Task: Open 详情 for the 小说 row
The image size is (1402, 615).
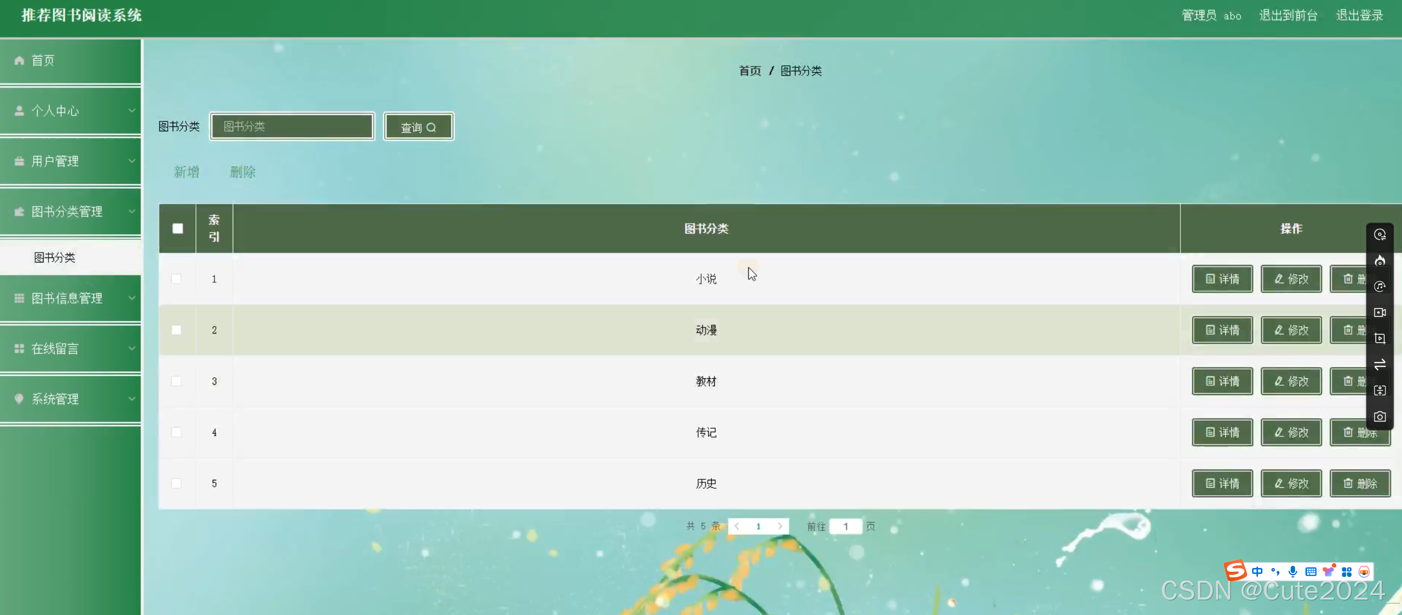Action: (x=1222, y=279)
